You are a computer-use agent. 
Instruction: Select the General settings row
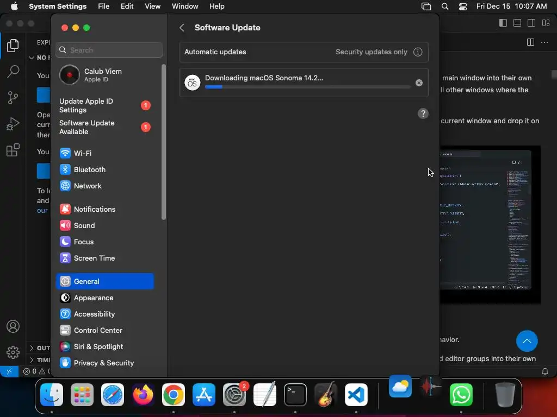(105, 281)
